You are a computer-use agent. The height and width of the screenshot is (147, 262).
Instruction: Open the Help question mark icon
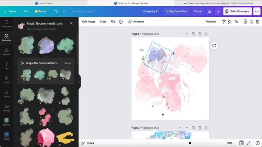(257, 143)
